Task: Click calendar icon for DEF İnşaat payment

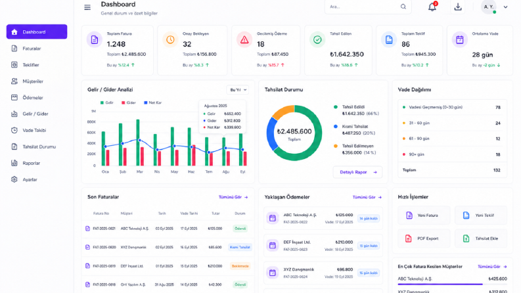Action: tap(273, 246)
